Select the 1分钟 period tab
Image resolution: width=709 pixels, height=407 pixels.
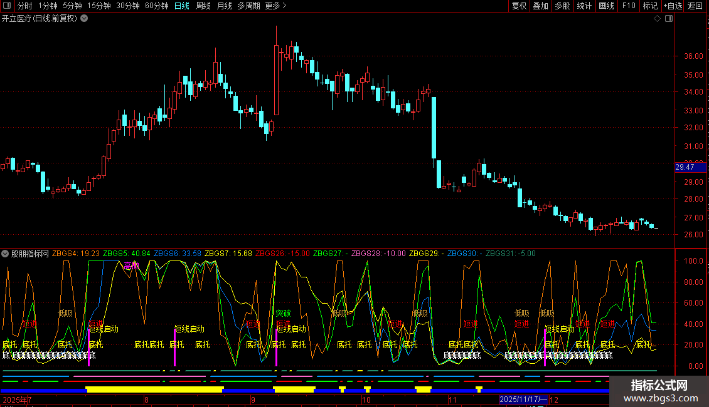click(x=48, y=6)
